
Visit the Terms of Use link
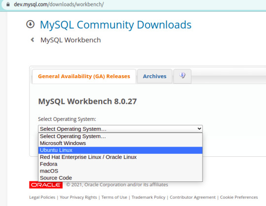(x=114, y=197)
